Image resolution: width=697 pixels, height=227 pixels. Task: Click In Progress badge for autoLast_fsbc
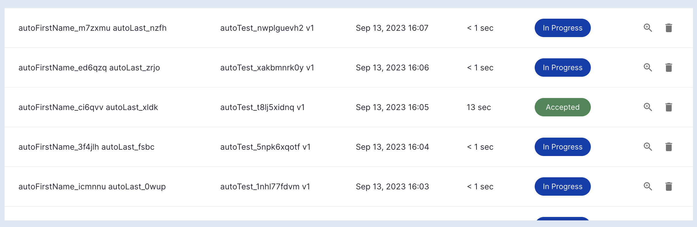(563, 147)
